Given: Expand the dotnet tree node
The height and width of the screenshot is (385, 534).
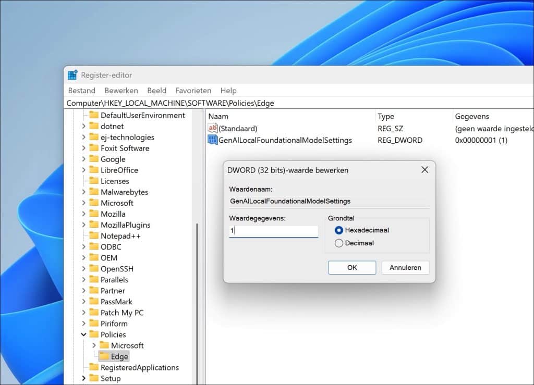Looking at the screenshot, I should point(84,126).
